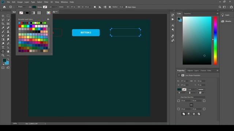Select the Horizontal Type tool

3,47
